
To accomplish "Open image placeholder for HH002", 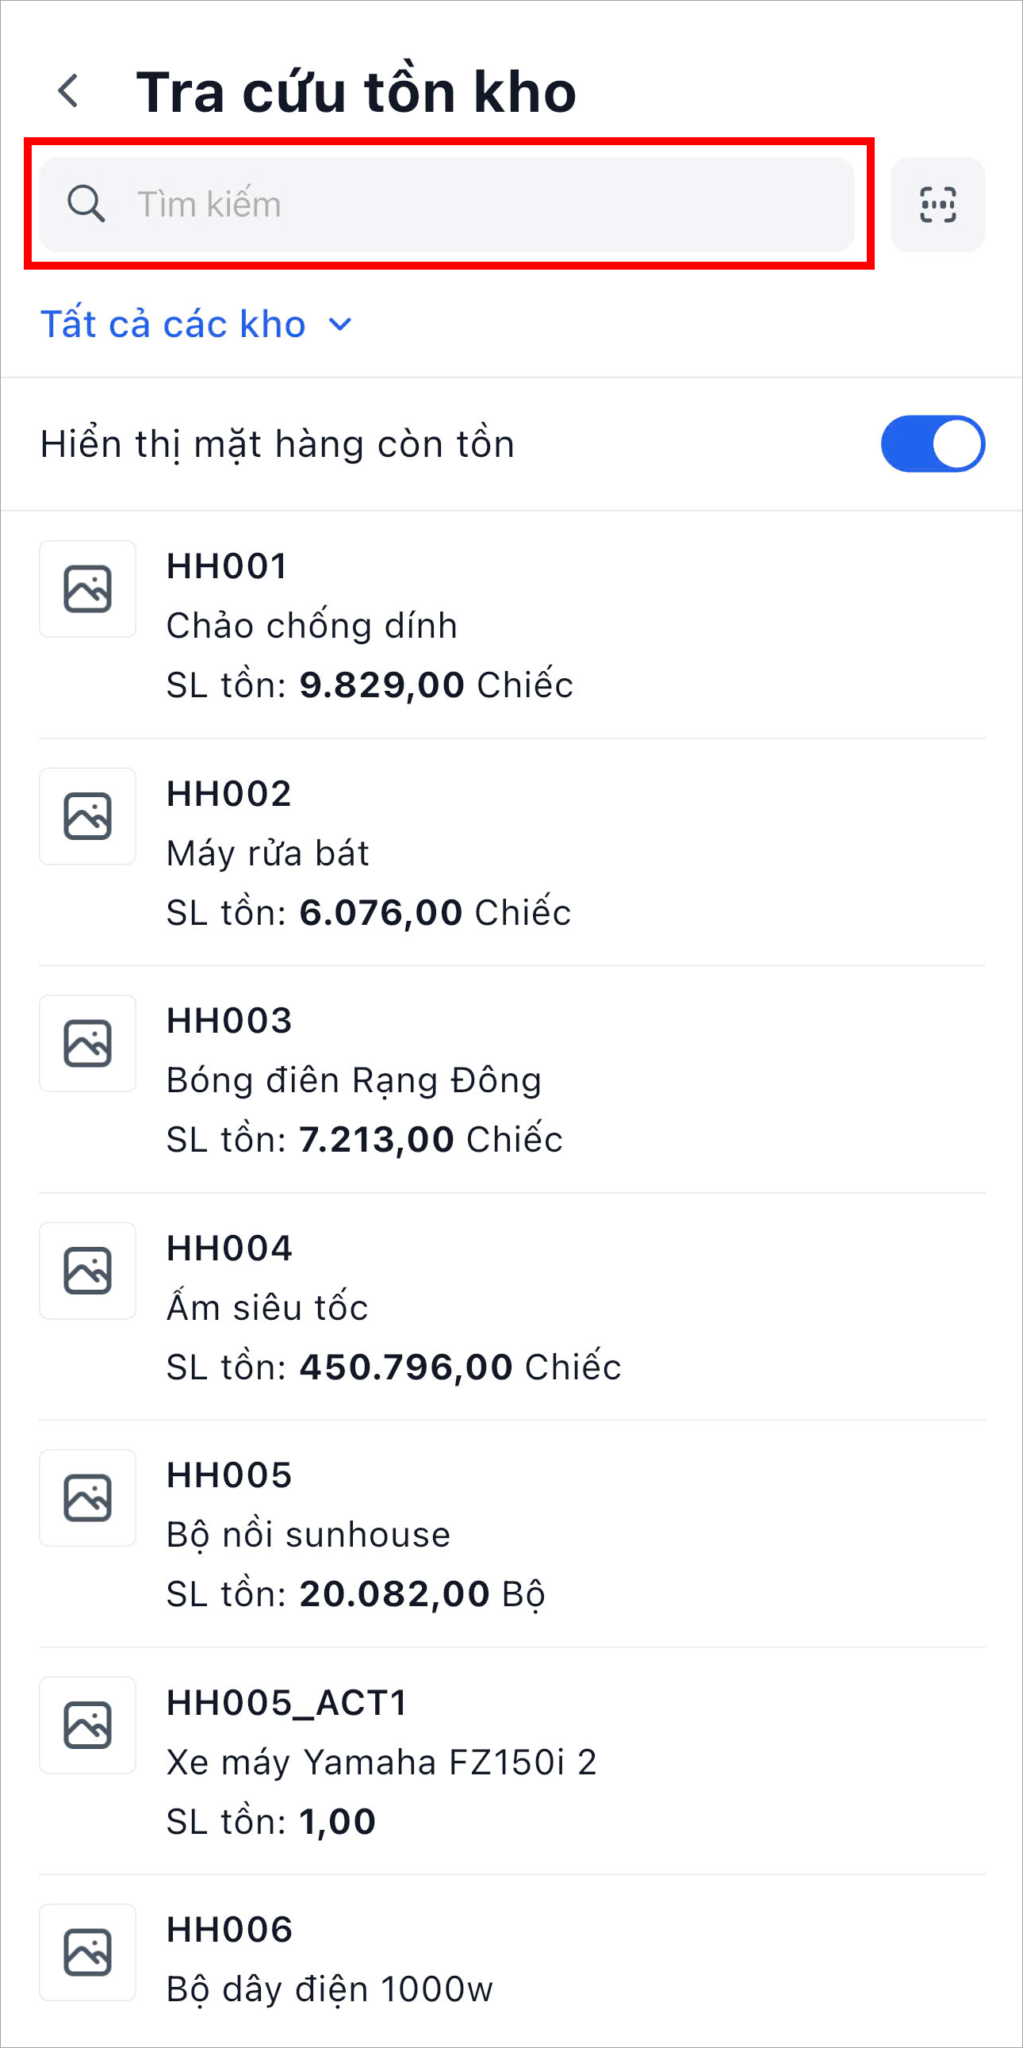I will (x=87, y=815).
